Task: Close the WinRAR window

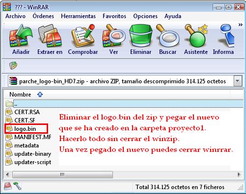Action: click(x=239, y=7)
